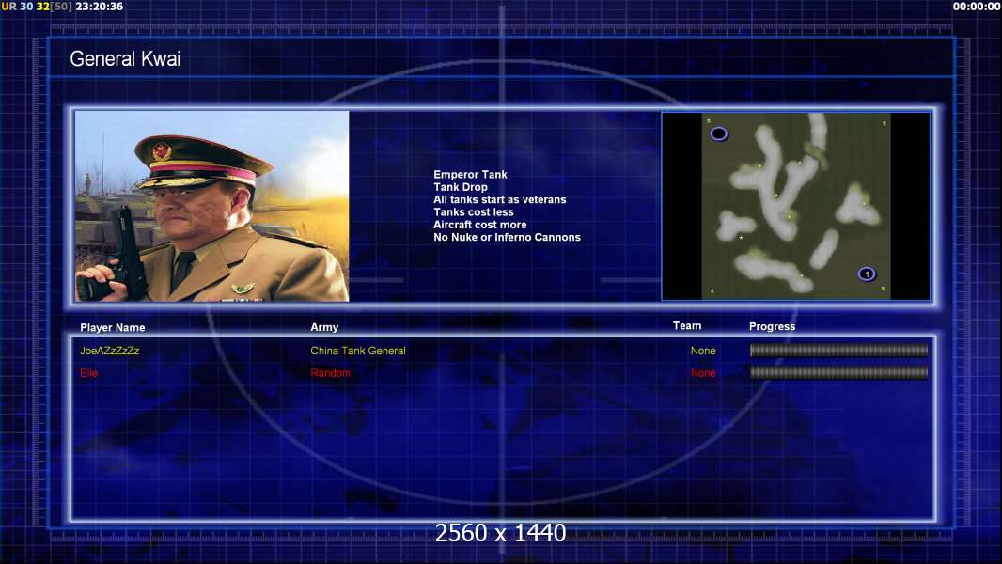Click the 'UR 30 32[50]' stats readout
The image size is (1002, 564).
tap(37, 7)
